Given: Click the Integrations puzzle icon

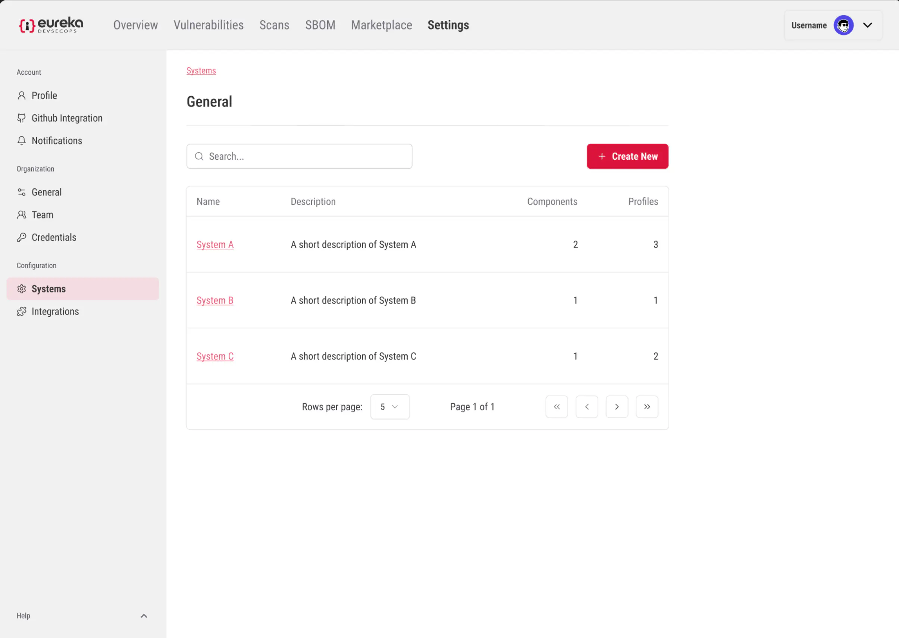Looking at the screenshot, I should click(x=22, y=312).
